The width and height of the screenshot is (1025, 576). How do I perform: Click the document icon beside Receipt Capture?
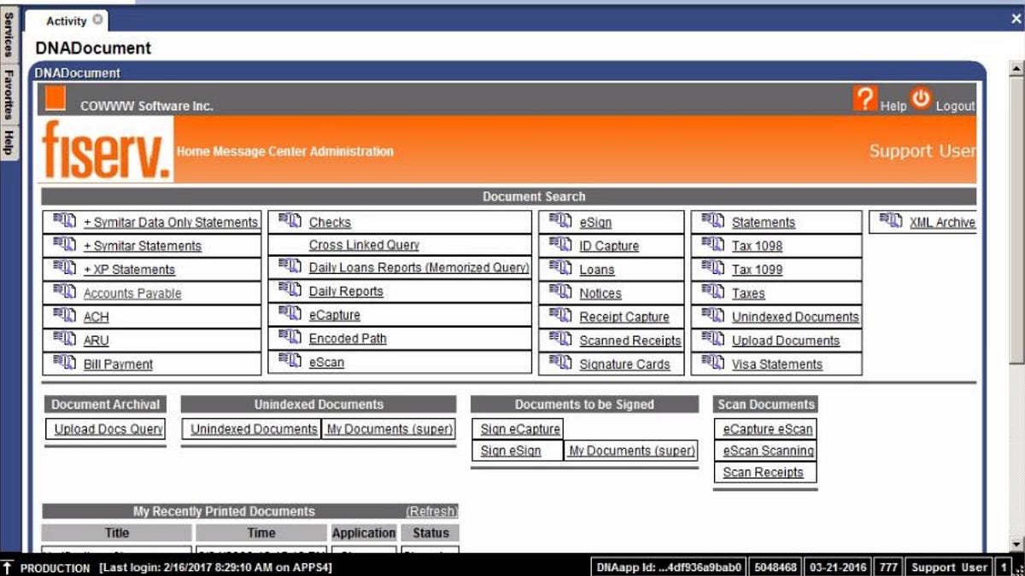pos(560,316)
